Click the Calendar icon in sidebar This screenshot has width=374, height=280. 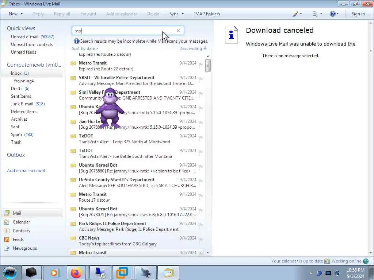point(7,222)
